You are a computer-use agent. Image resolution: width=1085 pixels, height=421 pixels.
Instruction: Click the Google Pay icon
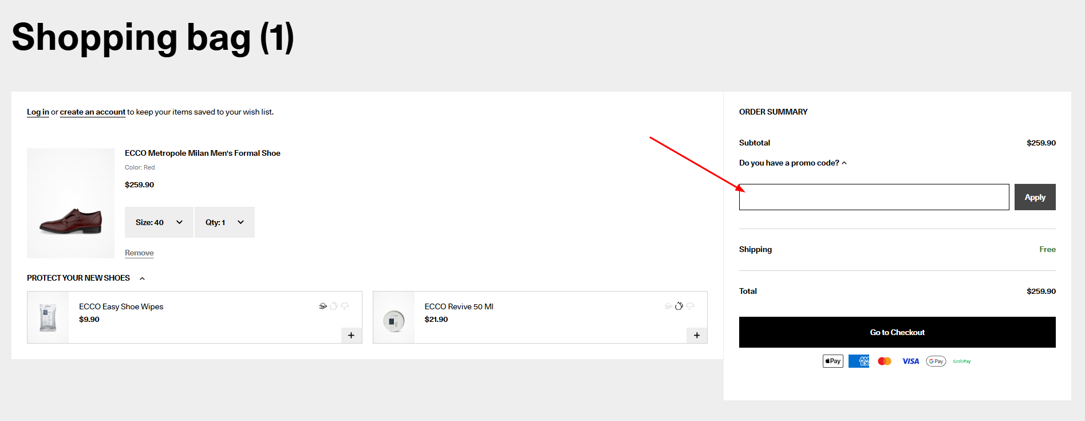936,361
